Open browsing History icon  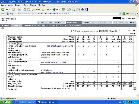63,9
